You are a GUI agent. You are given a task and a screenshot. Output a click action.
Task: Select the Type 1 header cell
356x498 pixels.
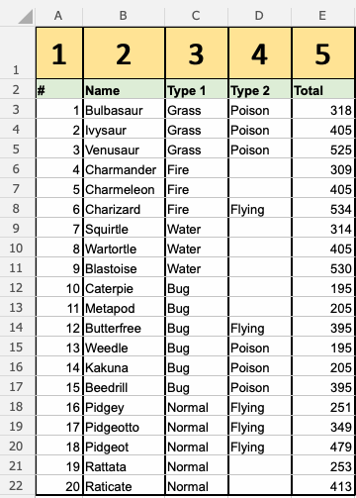point(197,89)
